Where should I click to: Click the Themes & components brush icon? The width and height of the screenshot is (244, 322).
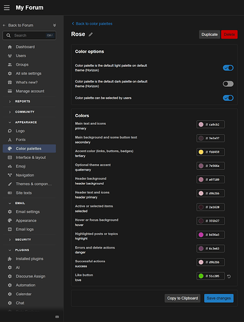click(x=10, y=184)
